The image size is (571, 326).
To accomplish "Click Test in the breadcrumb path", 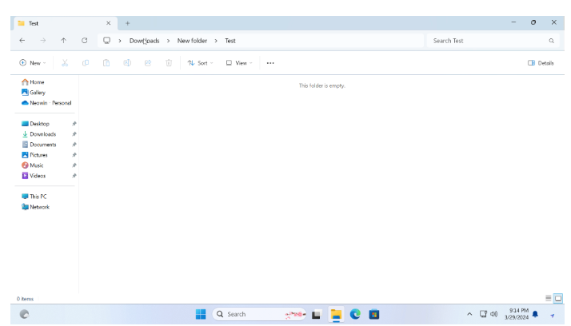I will (x=230, y=41).
